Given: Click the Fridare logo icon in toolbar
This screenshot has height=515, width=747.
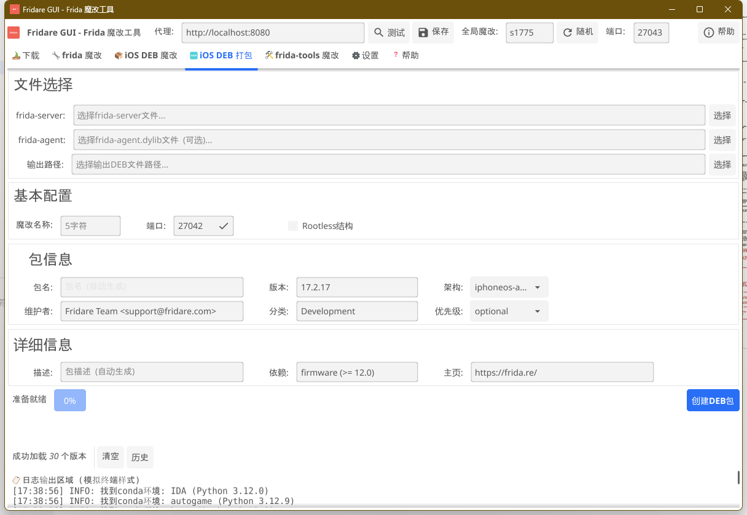Looking at the screenshot, I should point(14,33).
